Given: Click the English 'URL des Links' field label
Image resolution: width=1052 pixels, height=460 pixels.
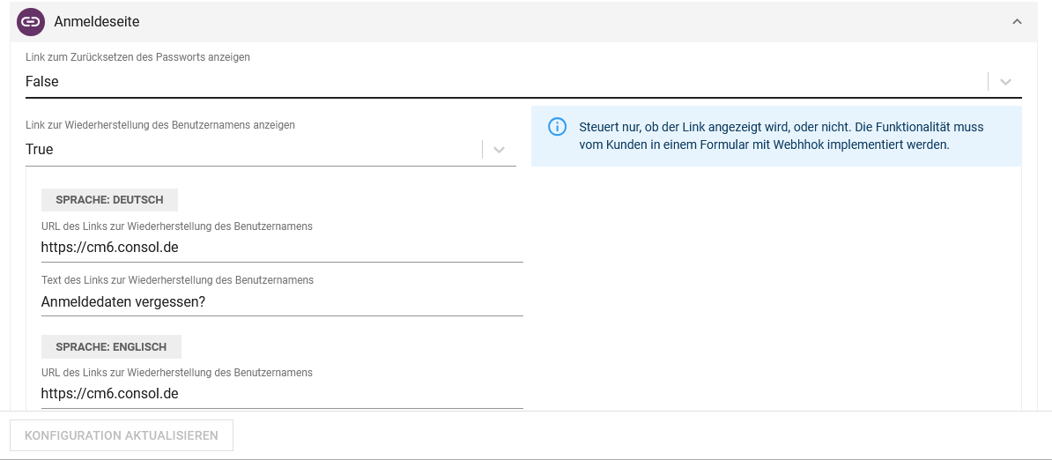Looking at the screenshot, I should (x=176, y=373).
